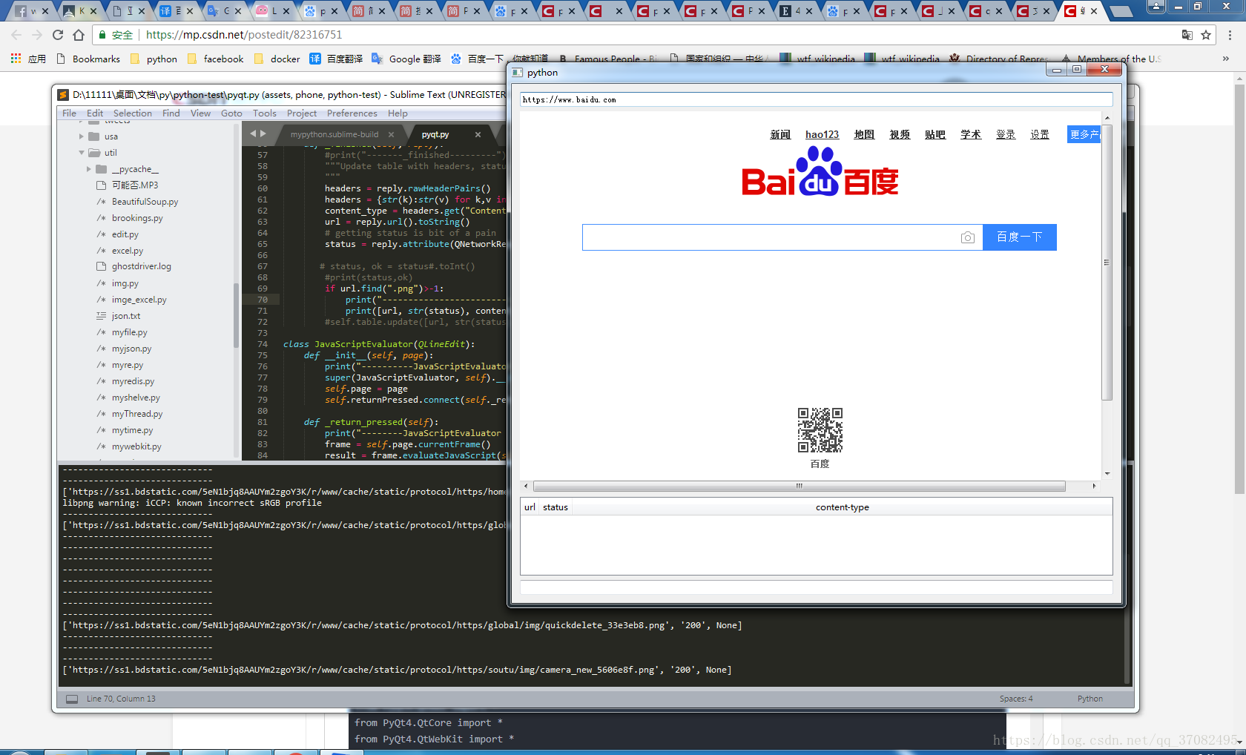Image resolution: width=1246 pixels, height=755 pixels.
Task: Click the 更多产品 button on Baidu
Action: click(1084, 134)
